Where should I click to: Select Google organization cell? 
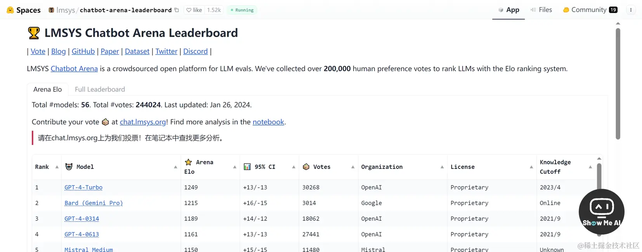(x=403, y=203)
